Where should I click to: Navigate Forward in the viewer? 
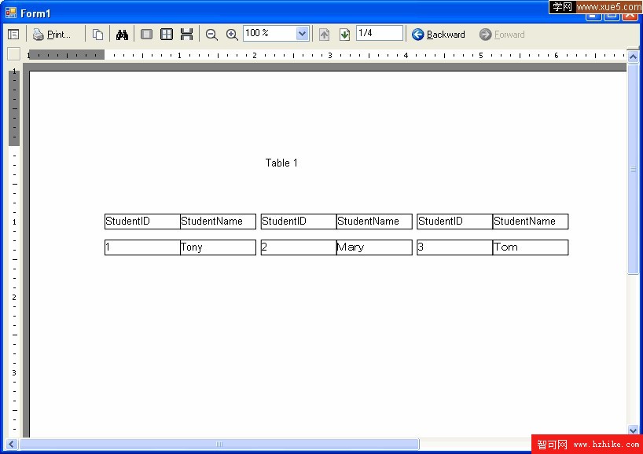point(502,35)
